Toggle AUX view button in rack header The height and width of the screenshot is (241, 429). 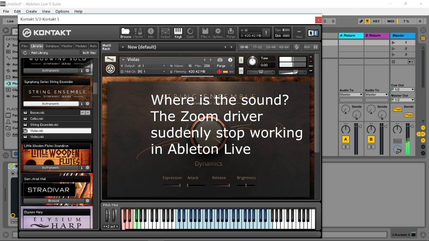click(307, 47)
